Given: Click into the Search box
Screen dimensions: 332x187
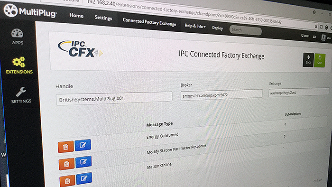Looking at the screenshot, I should click(x=246, y=30).
